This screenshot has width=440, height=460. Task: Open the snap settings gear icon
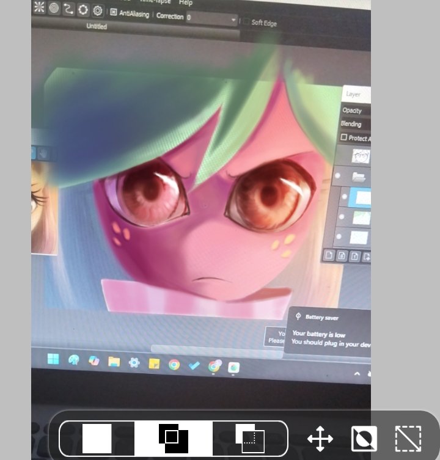click(x=98, y=11)
